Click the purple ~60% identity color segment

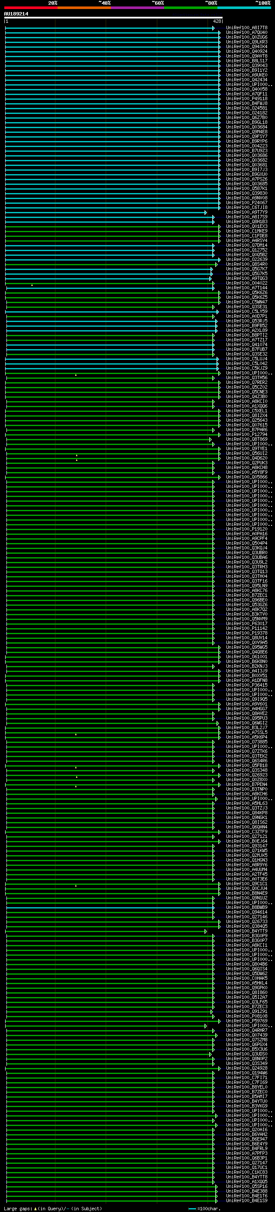137,8
